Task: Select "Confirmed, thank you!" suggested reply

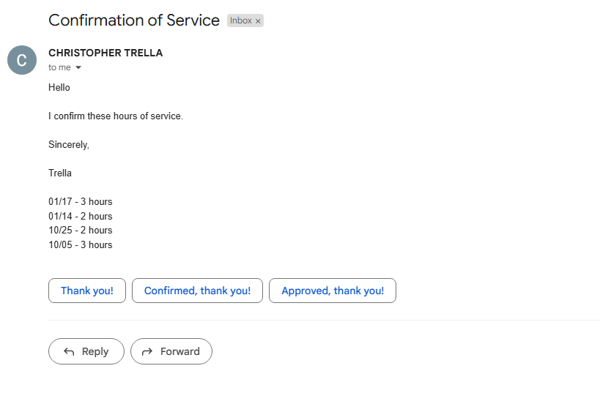Action: [197, 291]
